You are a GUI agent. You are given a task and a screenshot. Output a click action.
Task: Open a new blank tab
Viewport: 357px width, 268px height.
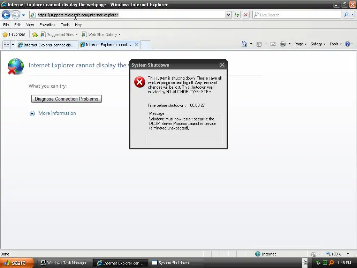point(146,45)
